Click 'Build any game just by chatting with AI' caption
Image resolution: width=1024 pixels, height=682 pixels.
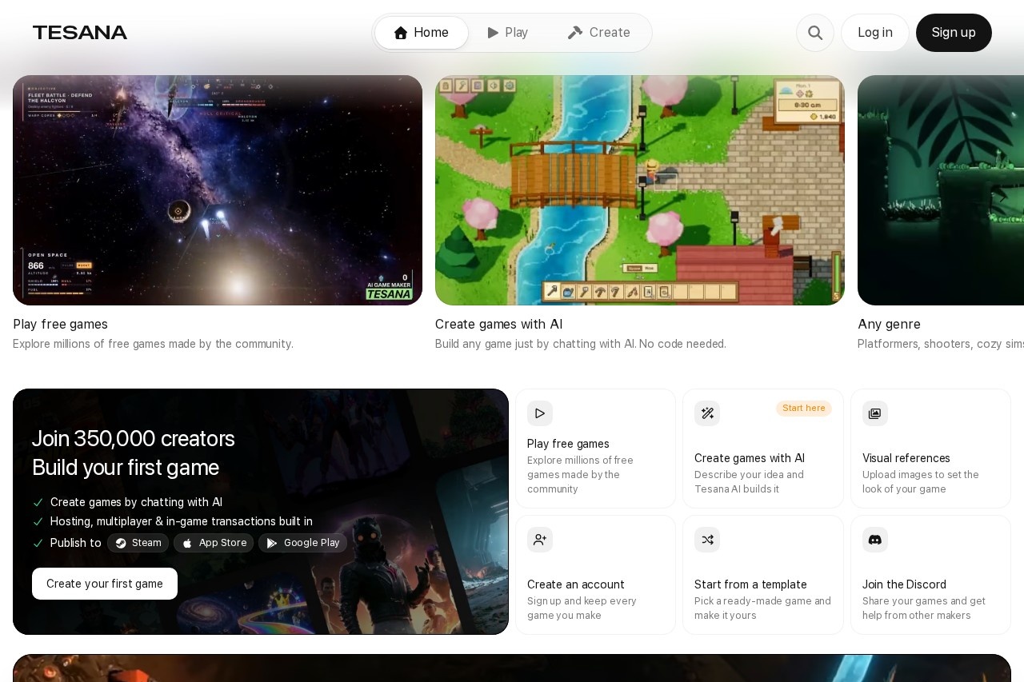581,344
